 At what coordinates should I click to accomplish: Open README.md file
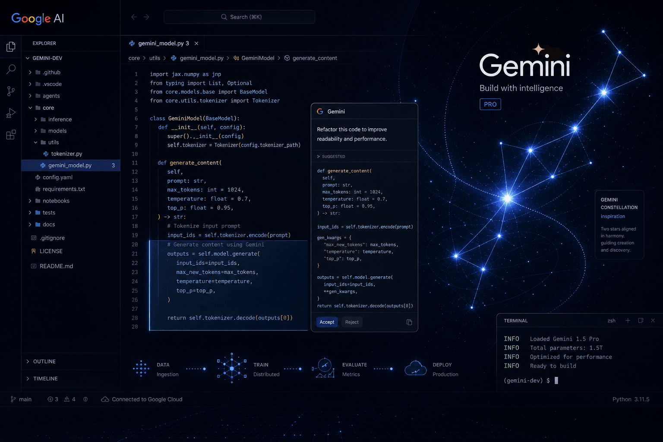click(52, 266)
